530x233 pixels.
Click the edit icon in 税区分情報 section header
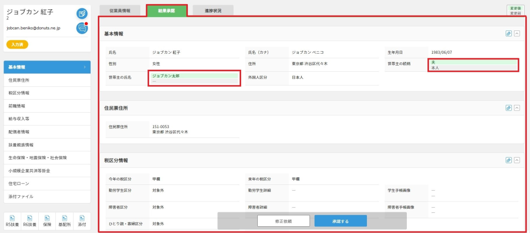508,160
